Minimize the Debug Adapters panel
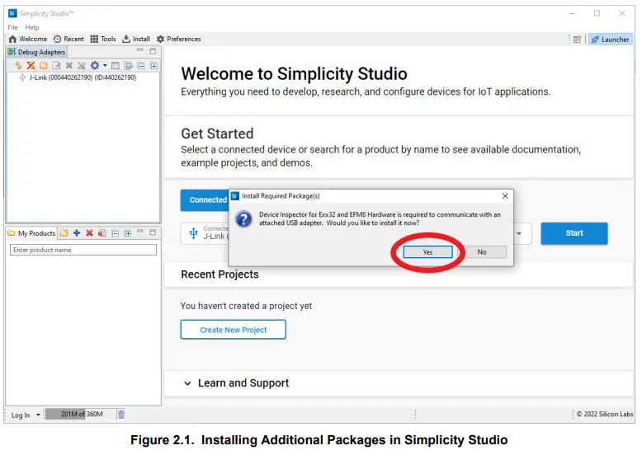Viewport: 642px width, 450px height. 140,50
